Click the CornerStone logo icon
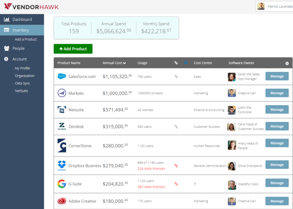The width and height of the screenshot is (293, 209). 62,146
